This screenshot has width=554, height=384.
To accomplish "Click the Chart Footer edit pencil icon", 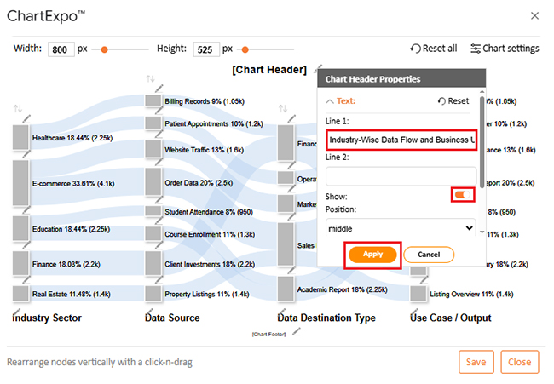I will [296, 333].
